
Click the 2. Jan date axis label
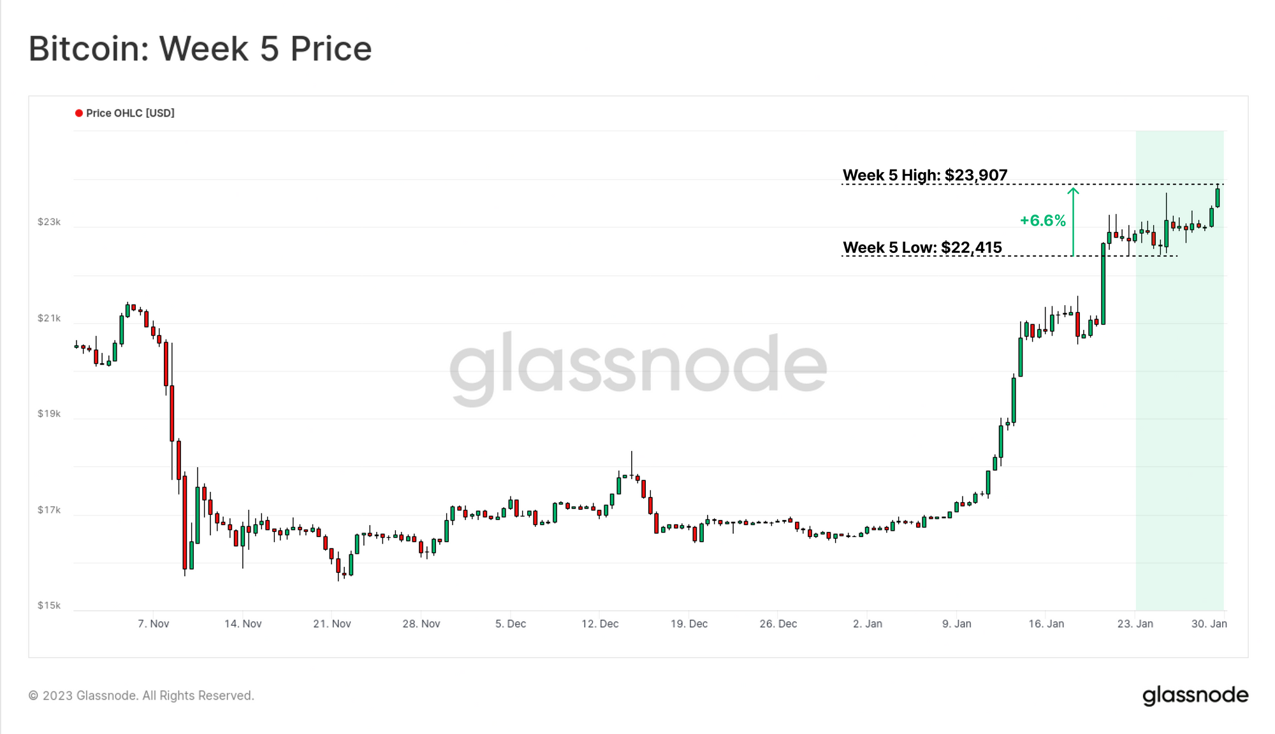pyautogui.click(x=868, y=624)
